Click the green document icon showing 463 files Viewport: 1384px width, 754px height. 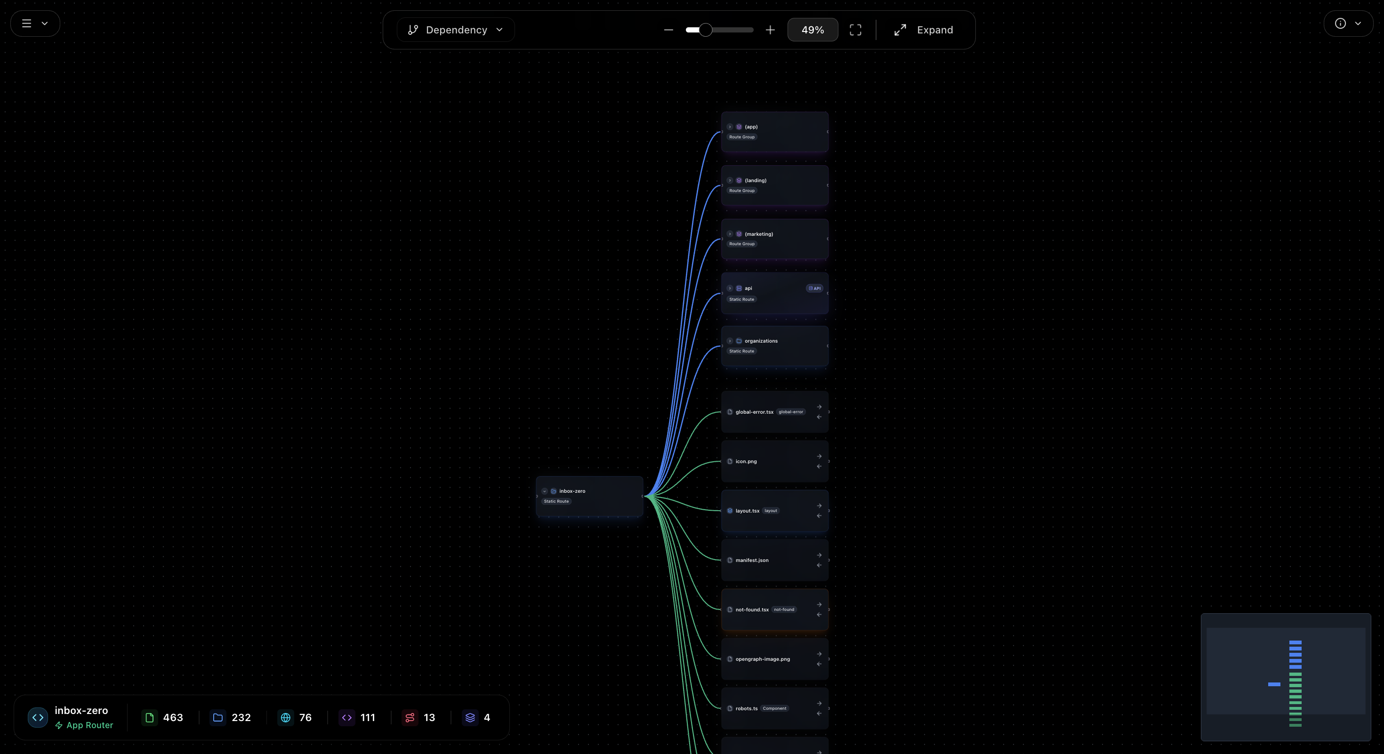(149, 717)
